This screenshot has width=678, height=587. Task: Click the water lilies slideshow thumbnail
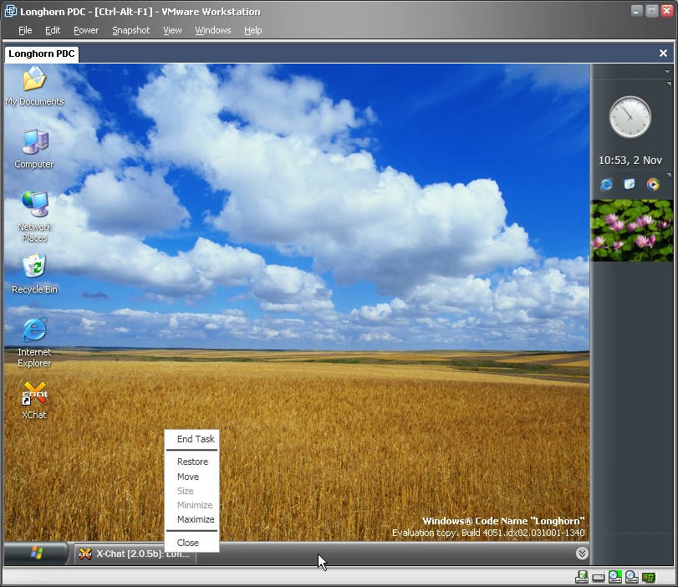point(632,230)
